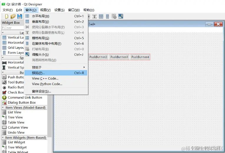225x153 pixels.
Task: Click the Push Button widget icon
Action: [x=4, y=77]
